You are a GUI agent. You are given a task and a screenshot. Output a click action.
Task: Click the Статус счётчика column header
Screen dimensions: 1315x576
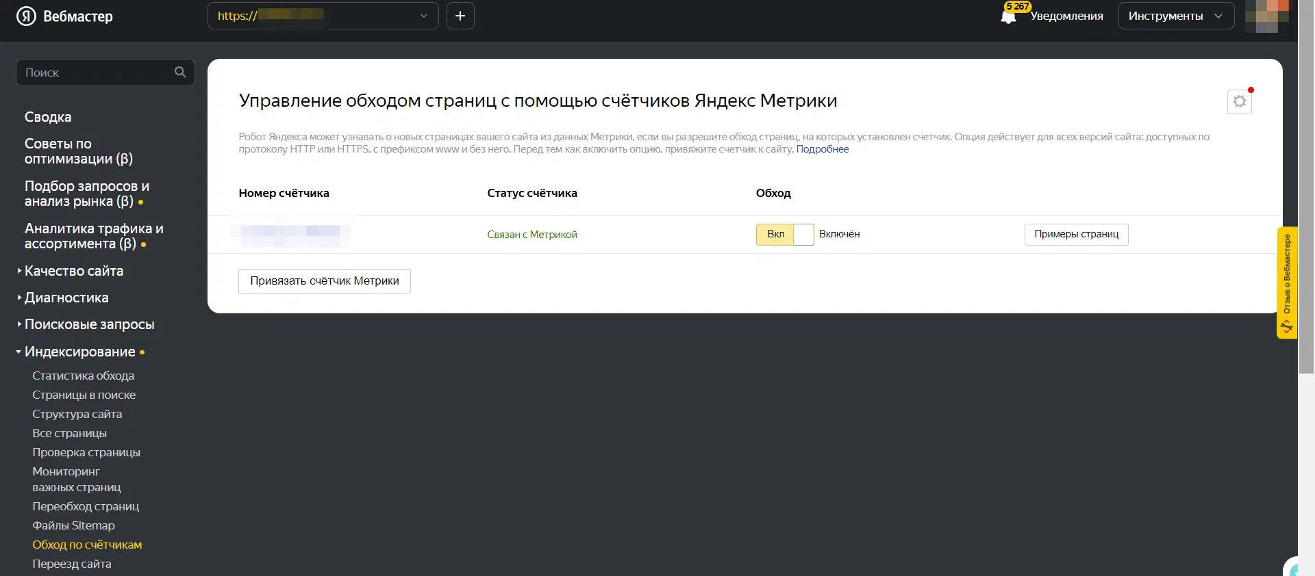(532, 193)
